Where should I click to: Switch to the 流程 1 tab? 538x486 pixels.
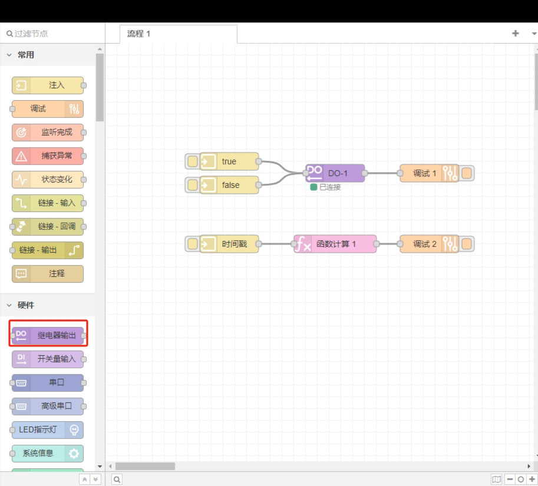click(139, 34)
